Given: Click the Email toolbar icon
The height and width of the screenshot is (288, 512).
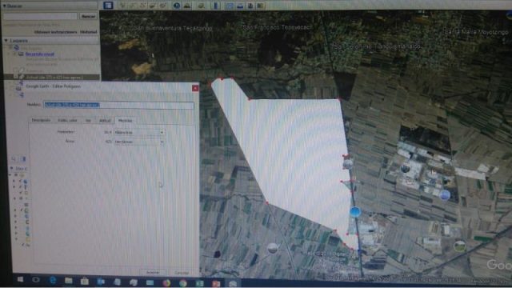Looking at the screenshot, I should tap(230, 6).
